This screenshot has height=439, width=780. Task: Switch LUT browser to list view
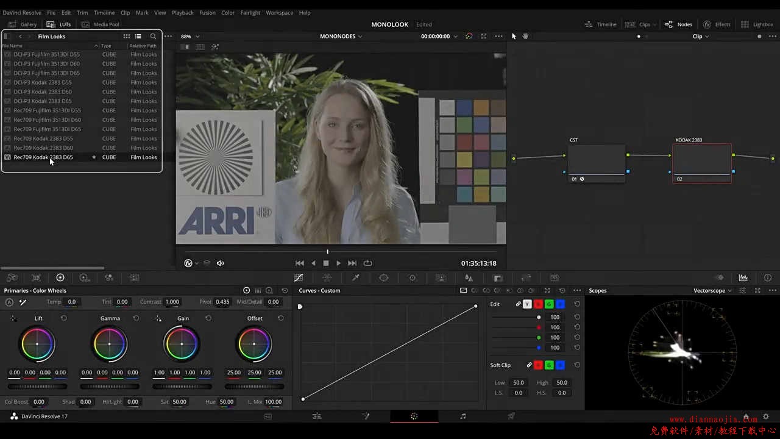pos(138,37)
